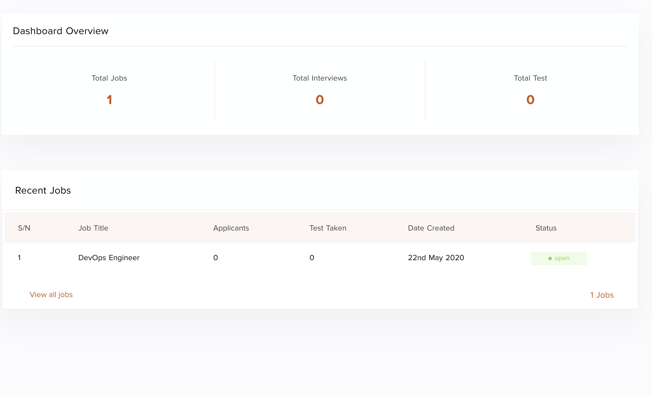This screenshot has width=652, height=395.
Task: Click the Date Created column header
Action: 431,228
